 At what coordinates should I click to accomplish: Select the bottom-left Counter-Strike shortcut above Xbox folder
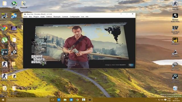click(x=5, y=77)
